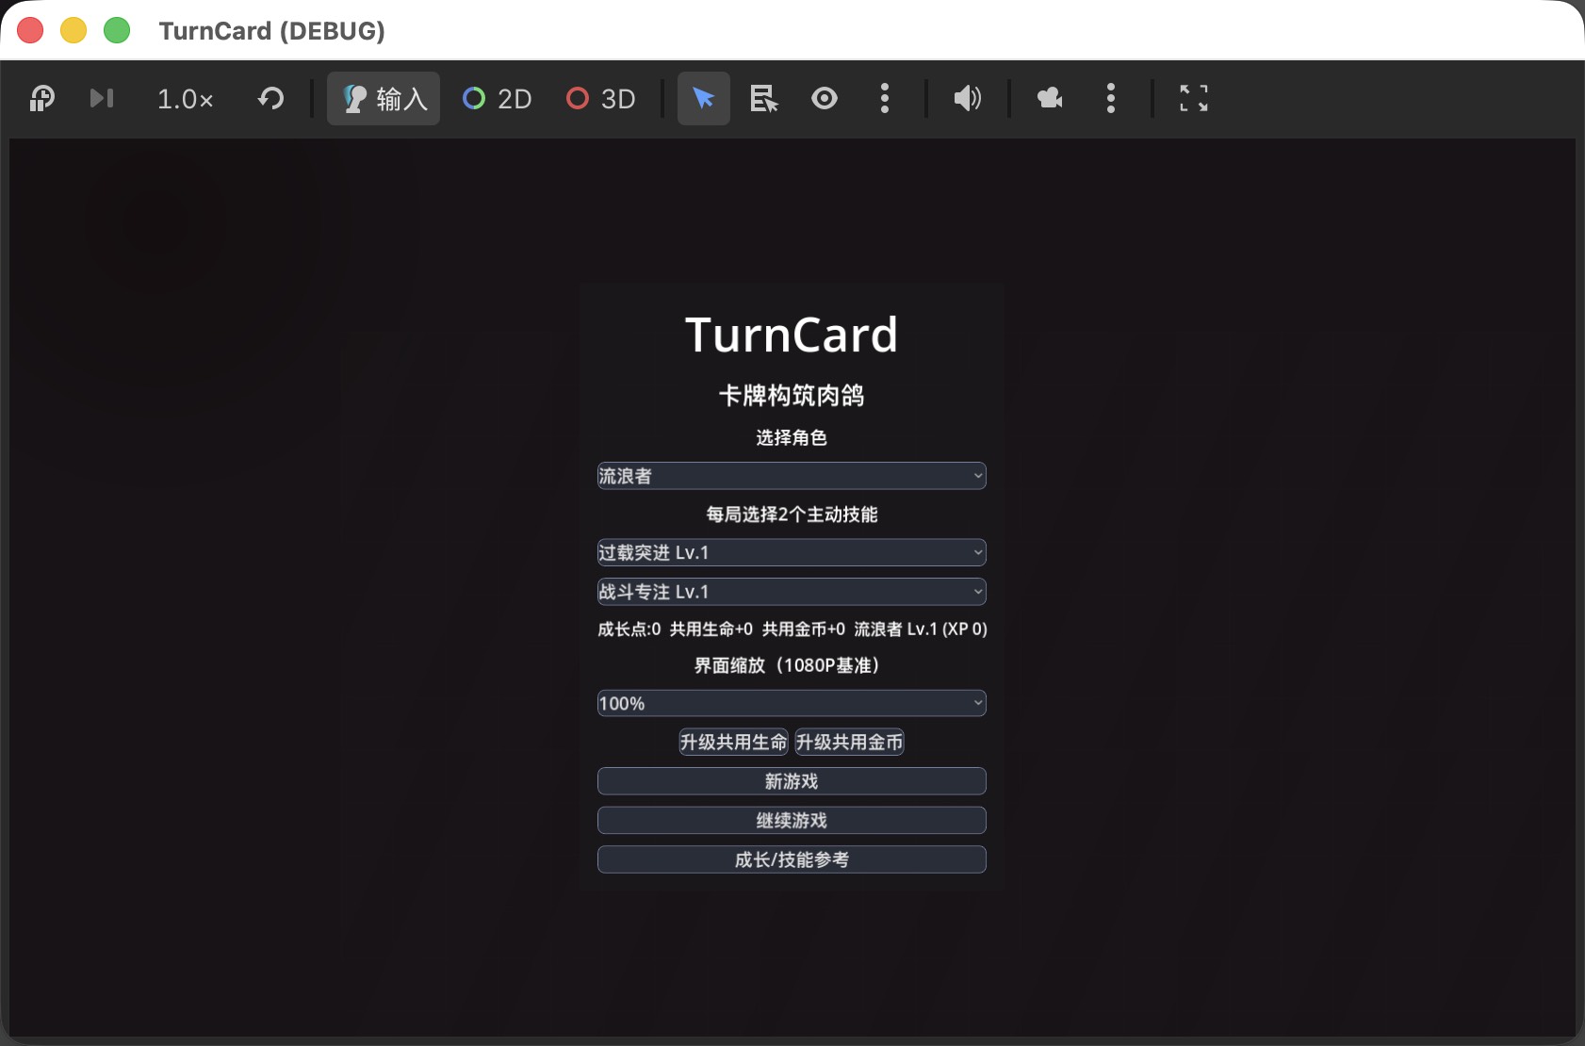
Task: Click the 每局选择2个主动技能 label
Action: (792, 515)
